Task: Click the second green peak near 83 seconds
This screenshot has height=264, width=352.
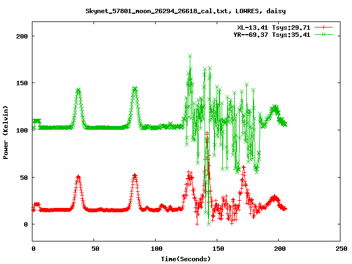Action: coord(134,89)
